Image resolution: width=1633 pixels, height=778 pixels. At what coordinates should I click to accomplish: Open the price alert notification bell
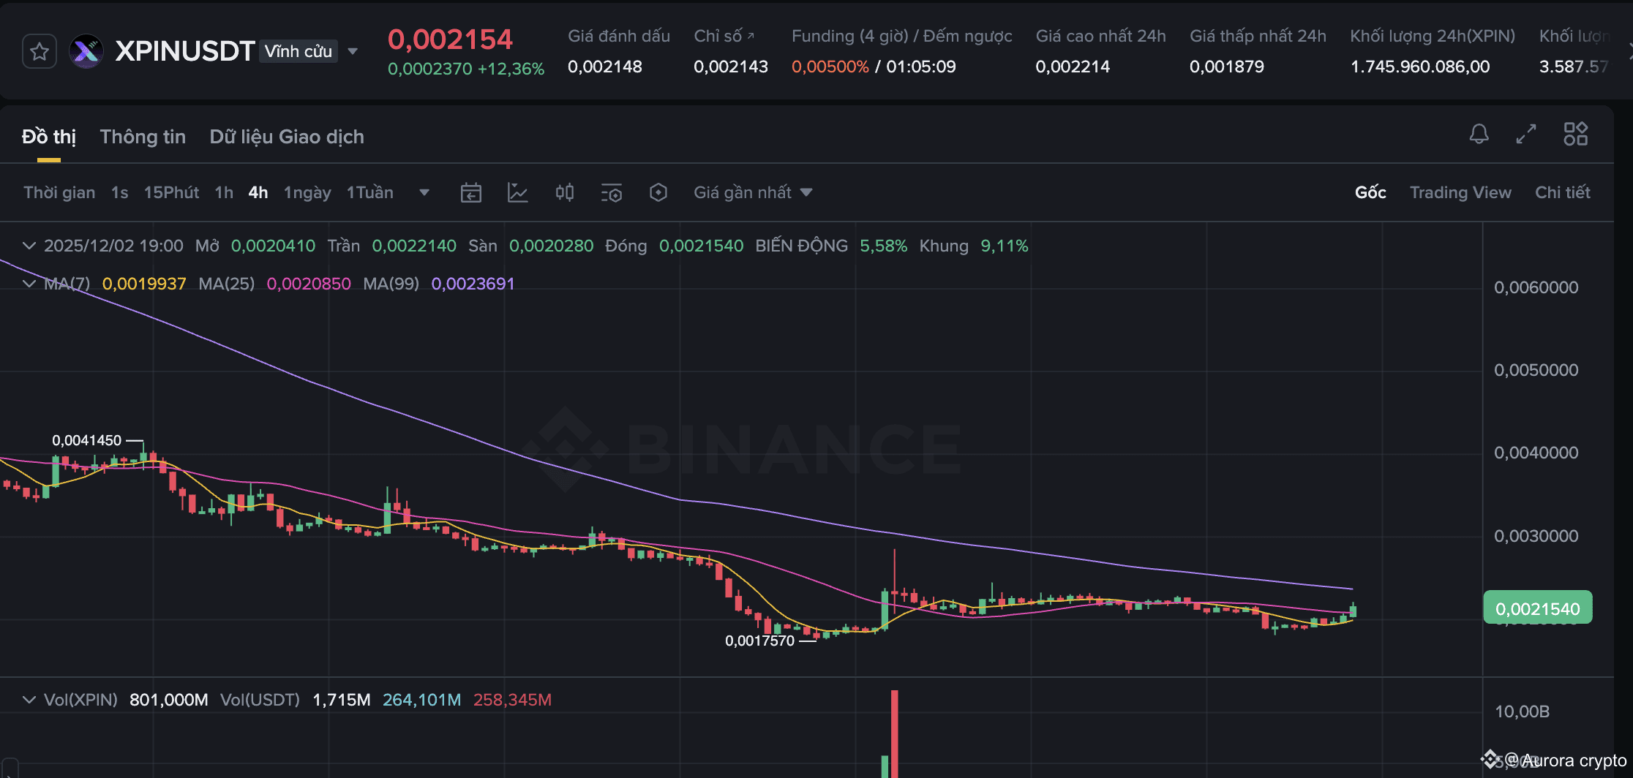pos(1479,135)
